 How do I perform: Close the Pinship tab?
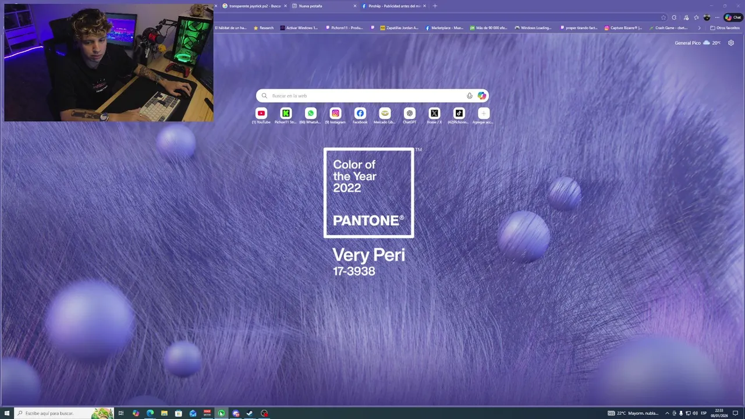tap(424, 6)
